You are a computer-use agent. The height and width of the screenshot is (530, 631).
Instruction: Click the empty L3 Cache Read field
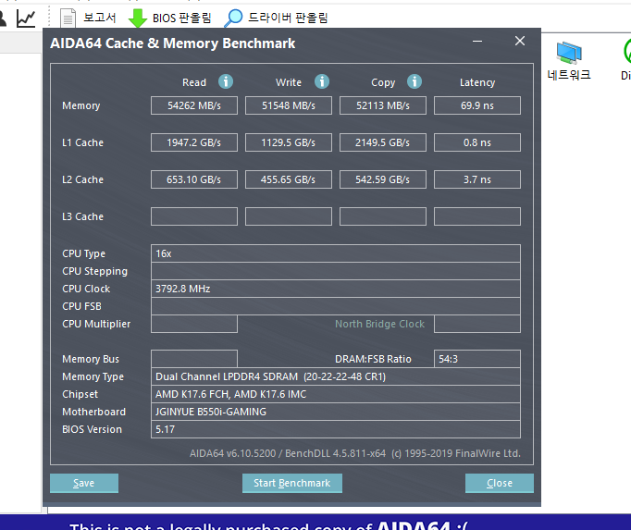pos(194,216)
